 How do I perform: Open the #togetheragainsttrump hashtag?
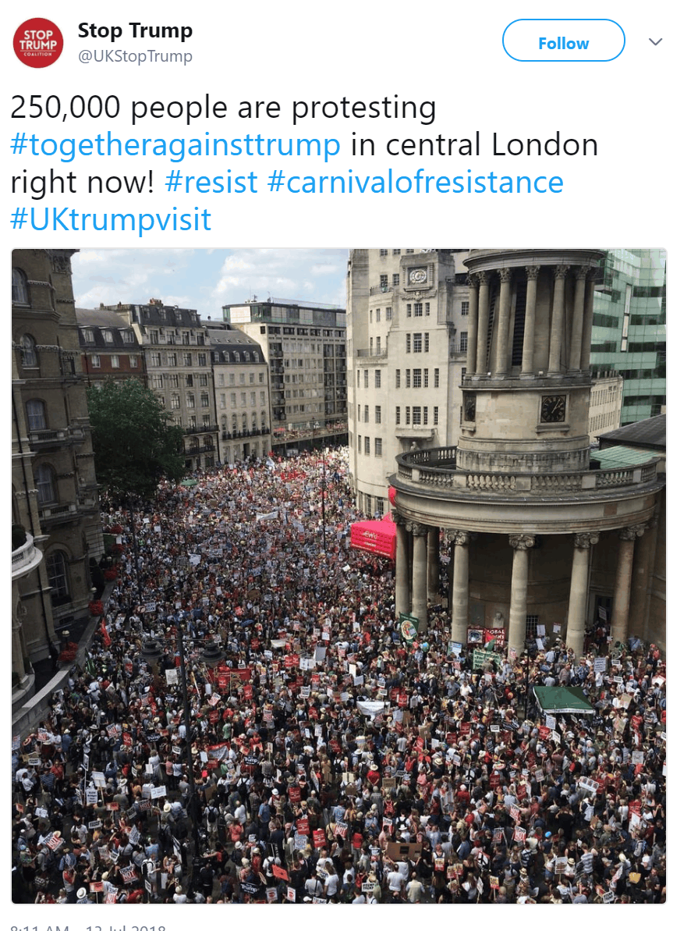pos(175,145)
